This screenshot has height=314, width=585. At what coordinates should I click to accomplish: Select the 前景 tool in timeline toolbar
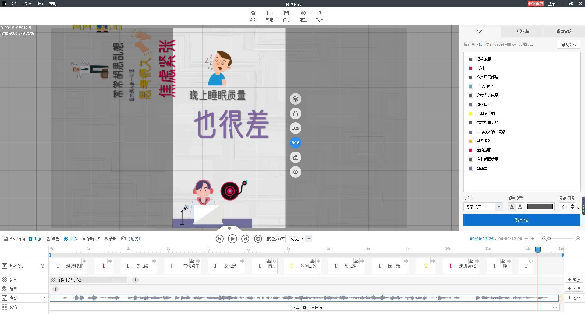pyautogui.click(x=35, y=239)
